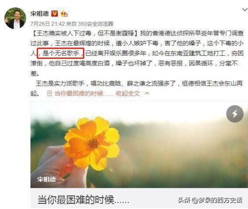The height and width of the screenshot is (209, 248).
Task: Click the orange V verified badge
Action: click(54, 13)
